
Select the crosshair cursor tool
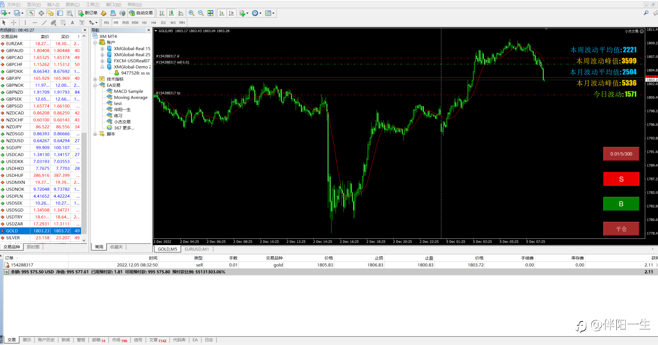(x=14, y=23)
